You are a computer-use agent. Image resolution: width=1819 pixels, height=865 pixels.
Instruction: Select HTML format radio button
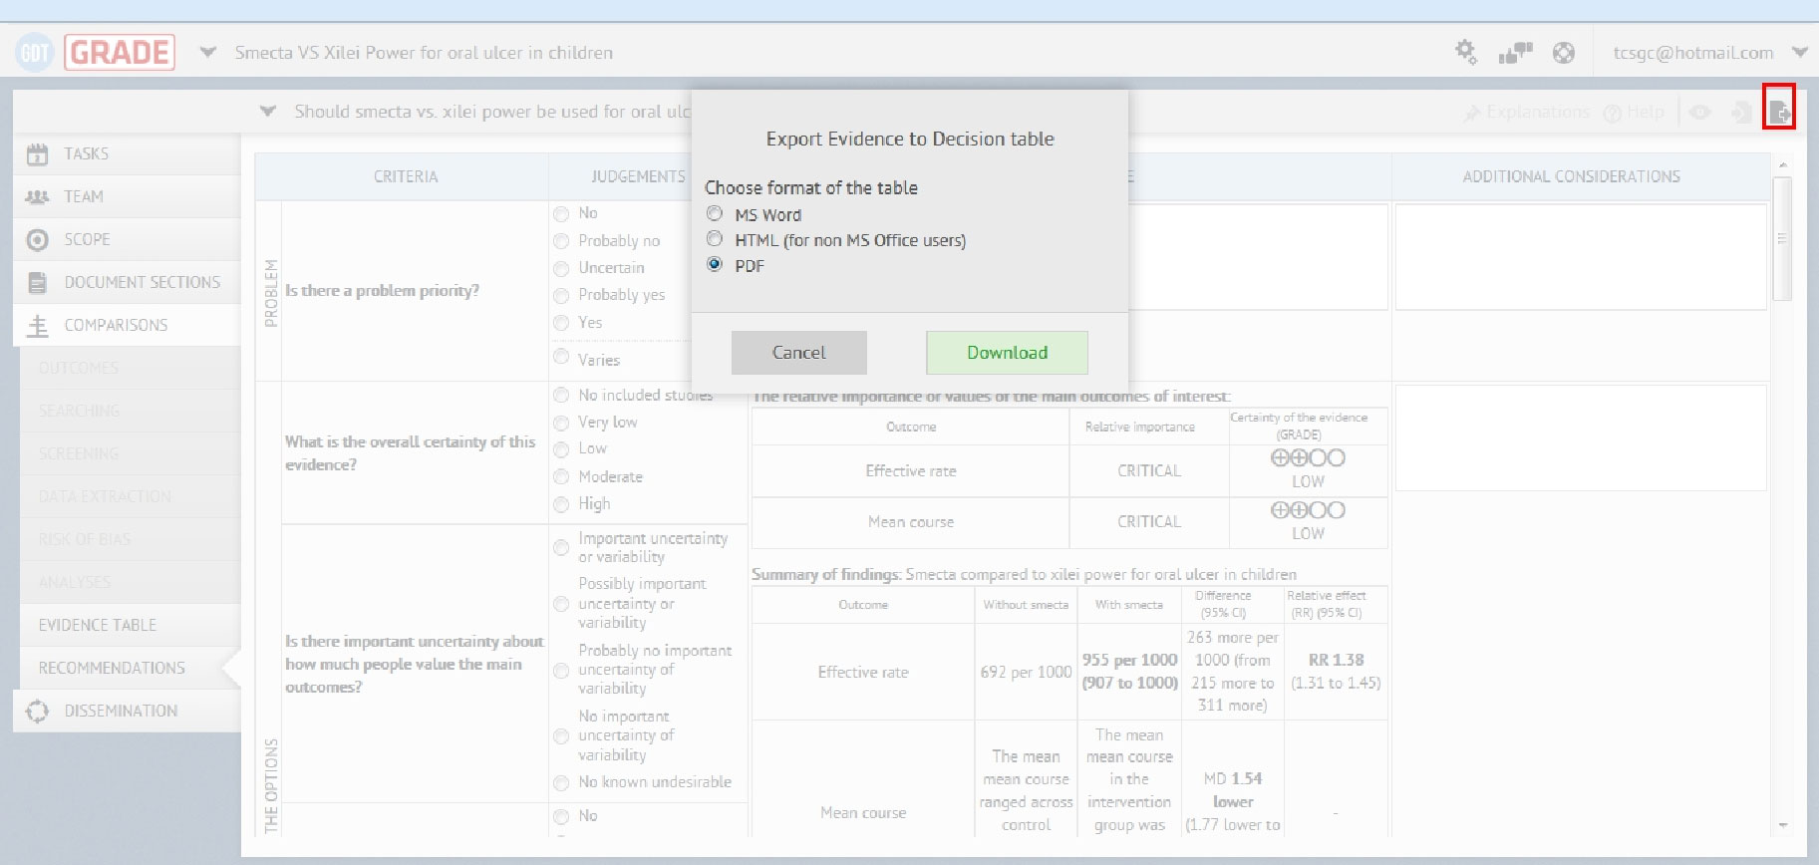coord(714,239)
